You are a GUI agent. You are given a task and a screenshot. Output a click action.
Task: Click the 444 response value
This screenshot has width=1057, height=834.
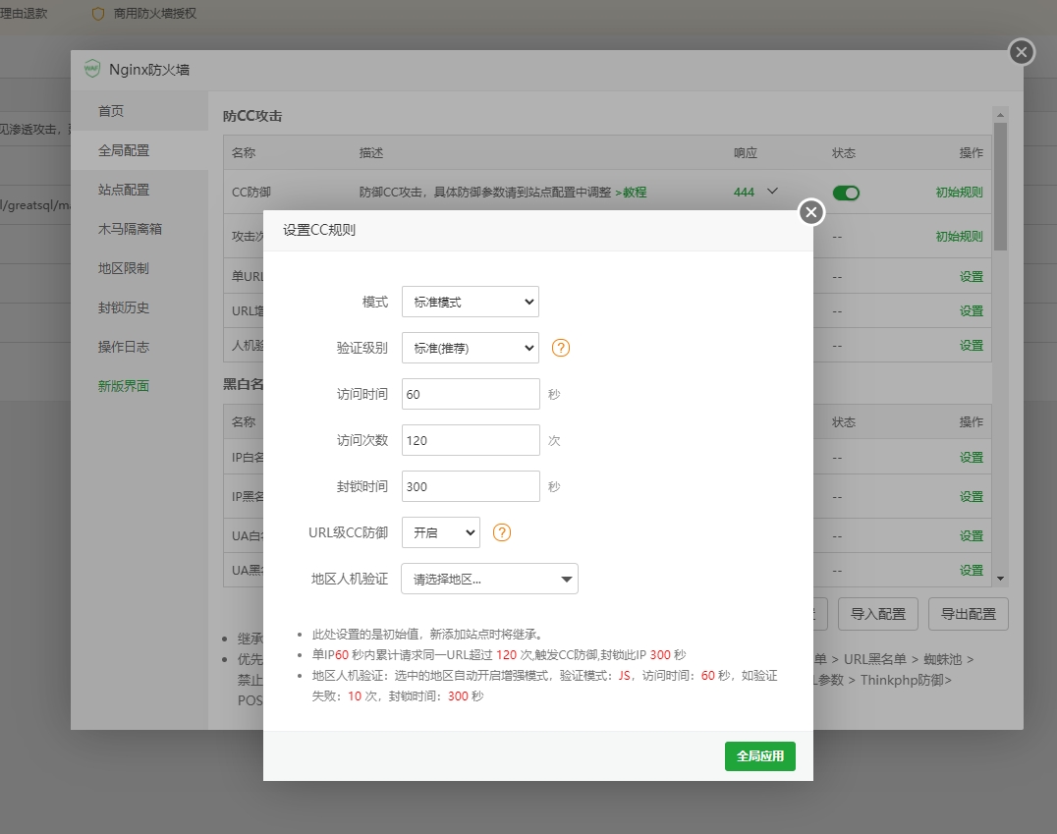744,193
